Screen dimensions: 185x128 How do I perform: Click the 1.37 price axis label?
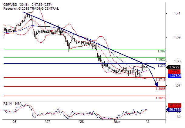pos(177,85)
